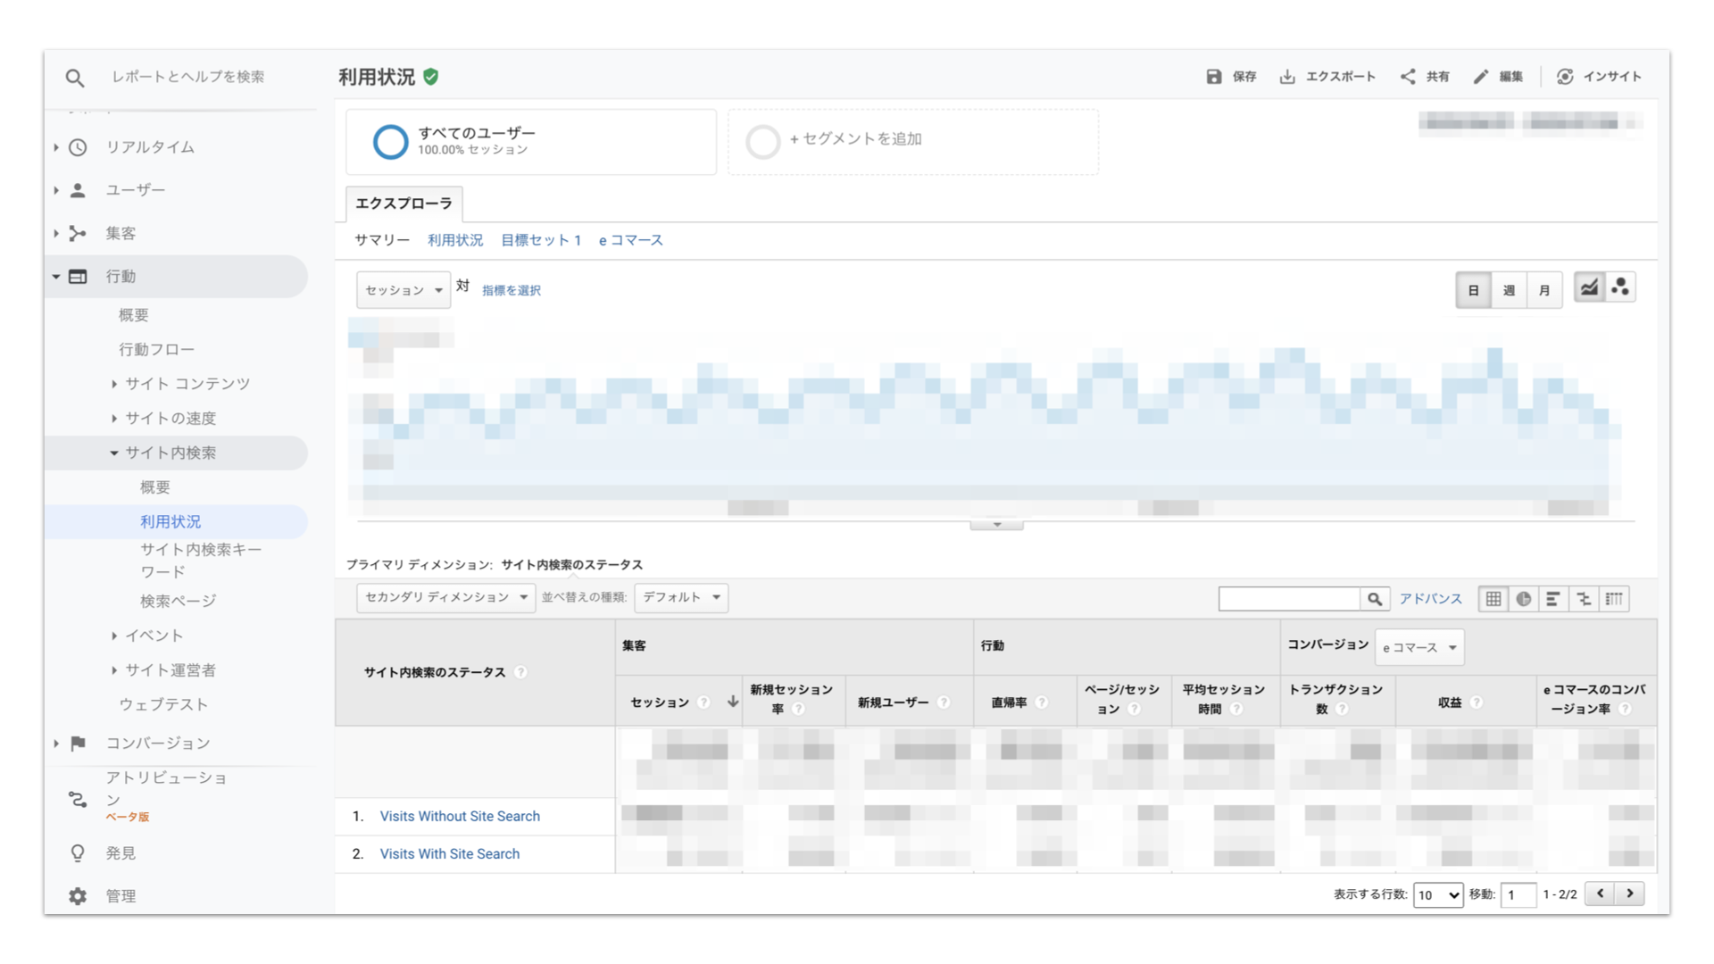The height and width of the screenshot is (964, 1714).
Task: Click the 指標を選択 link
Action: click(x=512, y=290)
